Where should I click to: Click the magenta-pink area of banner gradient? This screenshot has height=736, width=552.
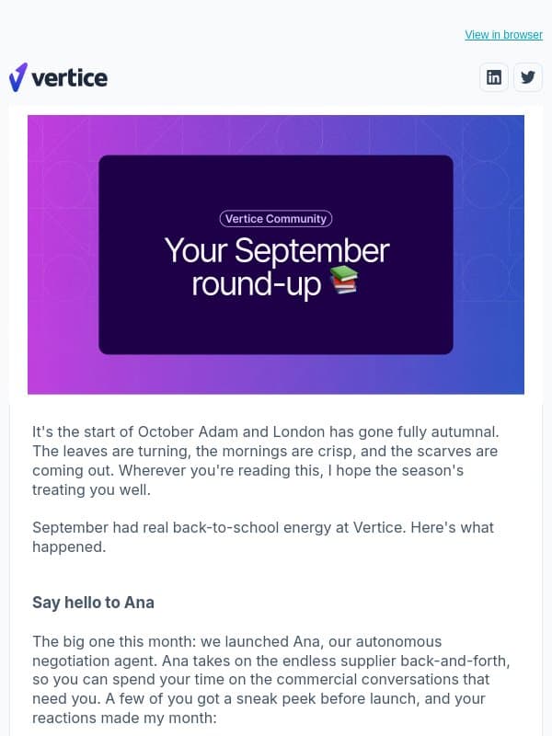(61, 254)
